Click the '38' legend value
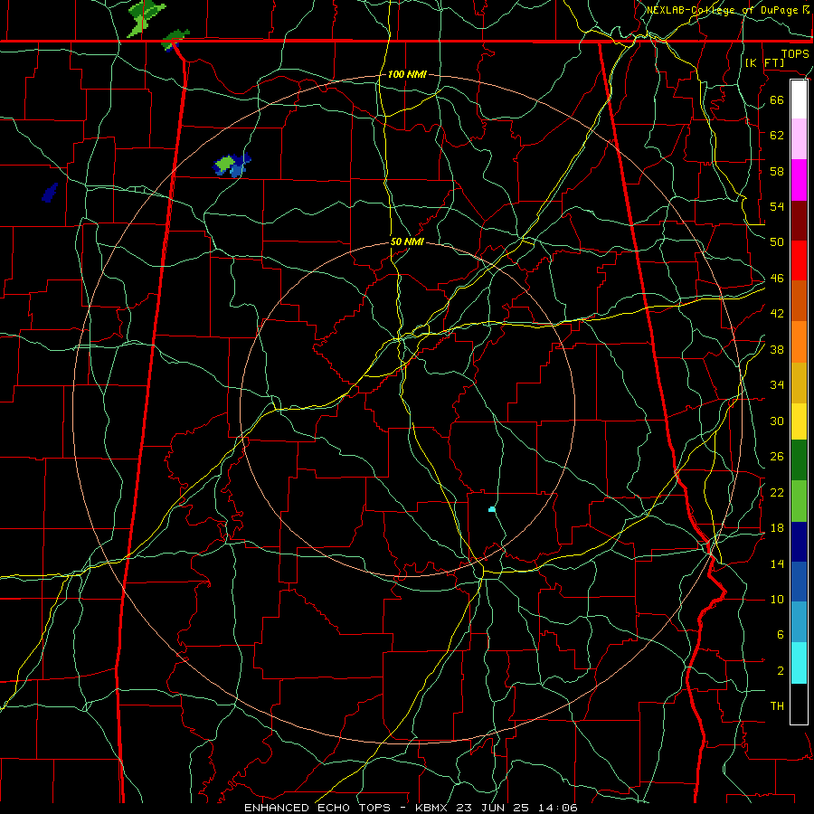 click(x=777, y=349)
